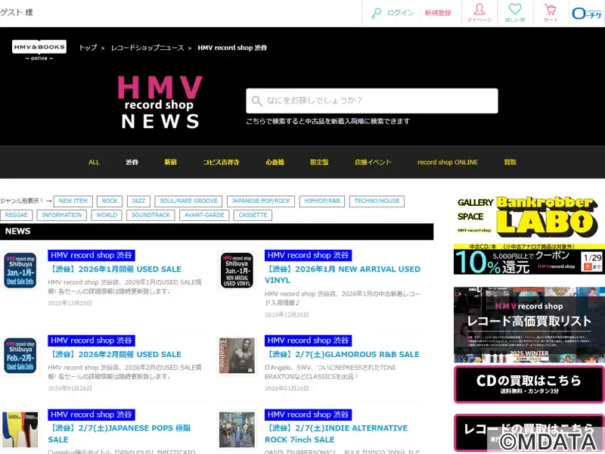Open 2/7(土)JAPANESE POPS 極限 SALE article

119,434
